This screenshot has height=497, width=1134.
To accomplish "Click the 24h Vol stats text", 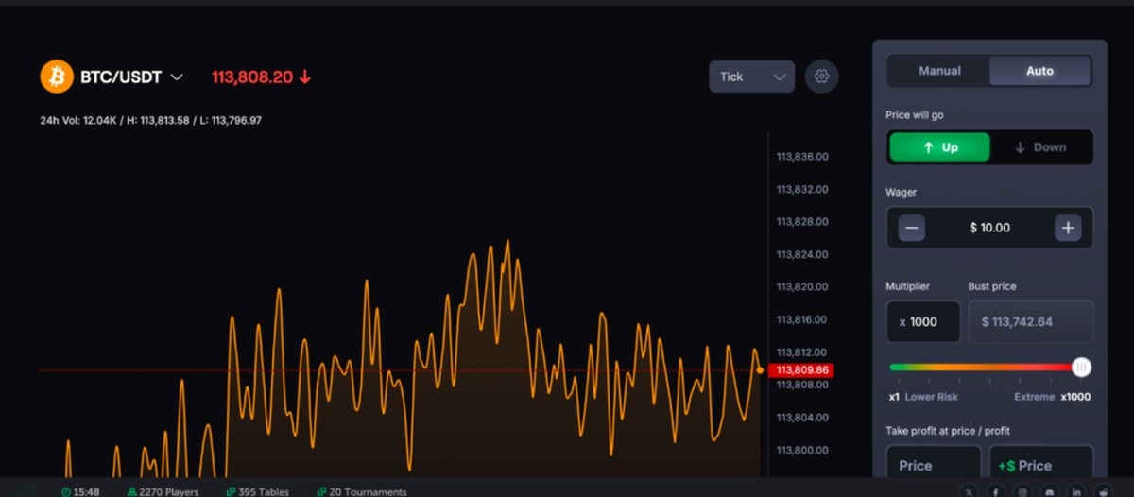I will [151, 121].
